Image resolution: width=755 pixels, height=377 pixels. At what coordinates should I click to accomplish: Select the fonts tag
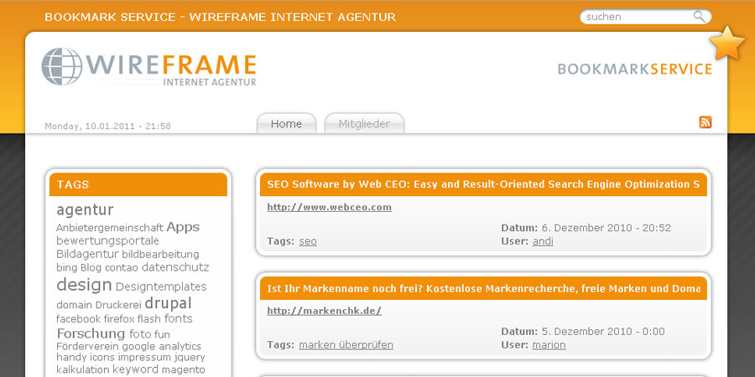pos(179,318)
